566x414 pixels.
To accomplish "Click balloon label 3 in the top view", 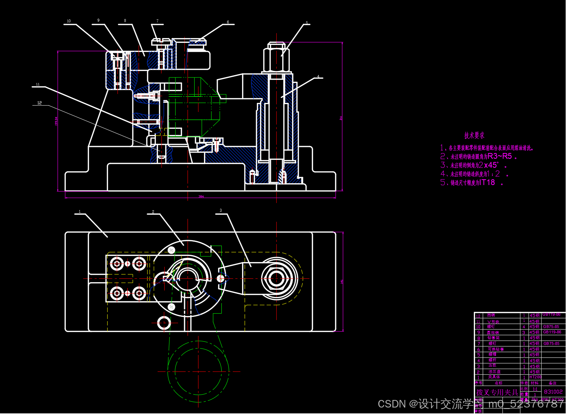I will pyautogui.click(x=221, y=210).
